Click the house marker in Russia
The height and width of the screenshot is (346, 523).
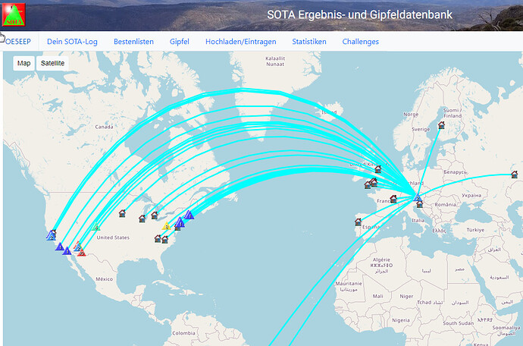tap(515, 175)
